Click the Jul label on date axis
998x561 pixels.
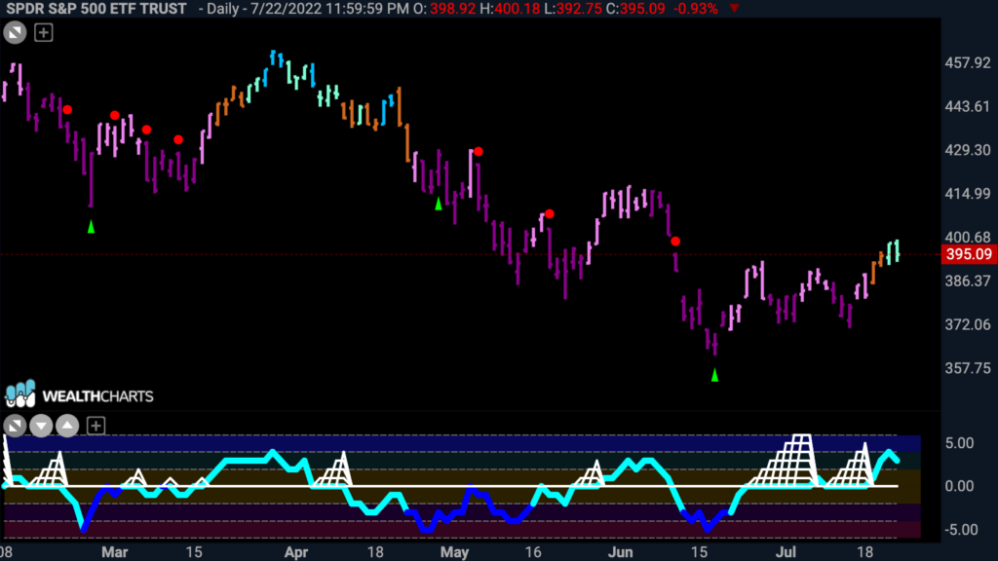786,552
